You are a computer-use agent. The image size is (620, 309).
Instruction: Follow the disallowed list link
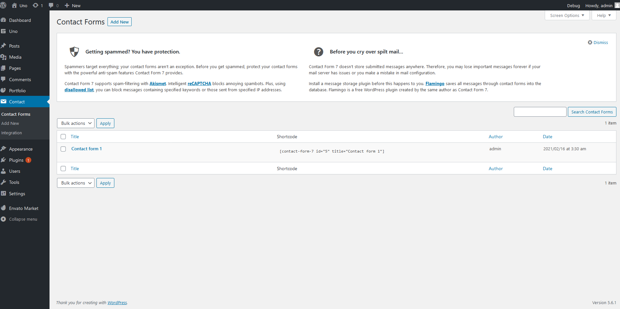click(79, 90)
